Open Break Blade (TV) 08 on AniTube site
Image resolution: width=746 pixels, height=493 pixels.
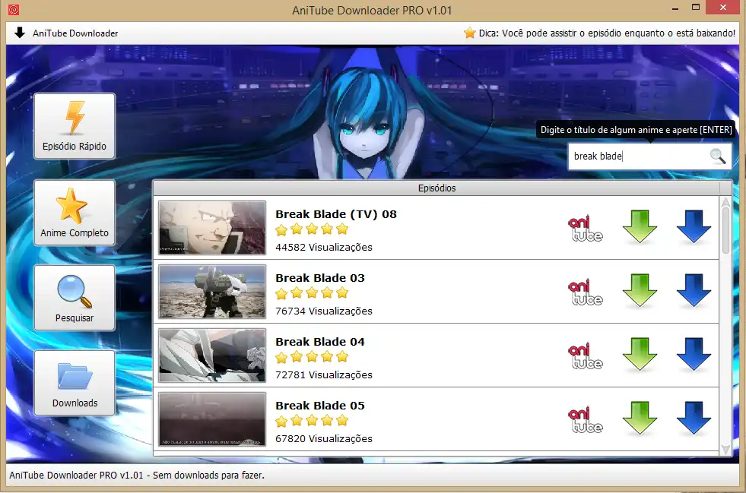pos(586,228)
